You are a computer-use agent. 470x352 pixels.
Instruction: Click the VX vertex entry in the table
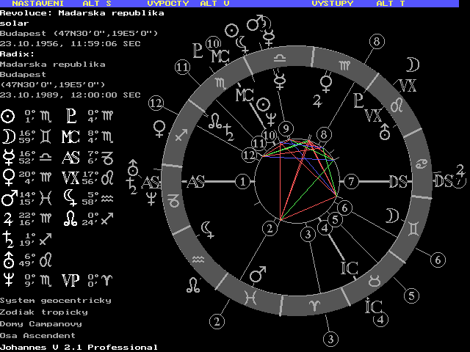tap(71, 176)
